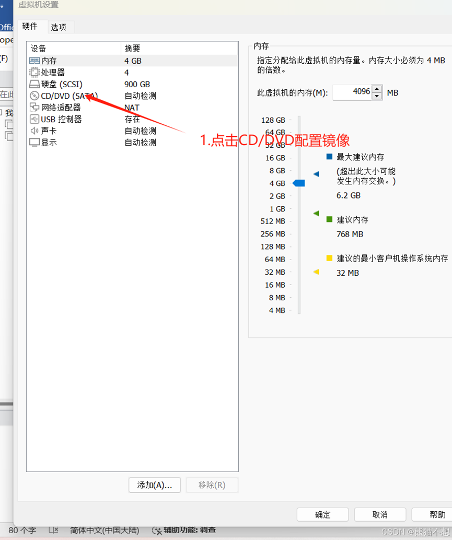Click the green 建议内存 legend square
The image size is (452, 540).
(329, 219)
